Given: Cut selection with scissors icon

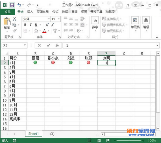Looking at the screenshot, I should point(15,19).
